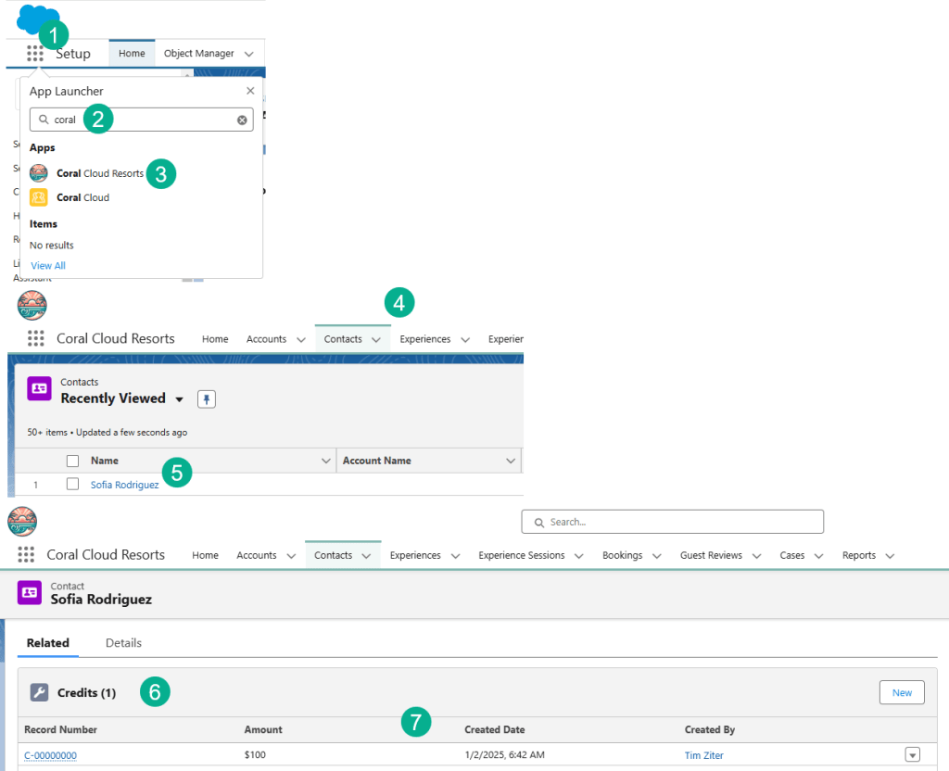This screenshot has width=949, height=771.
Task: Switch to the Details tab
Action: [x=123, y=642]
